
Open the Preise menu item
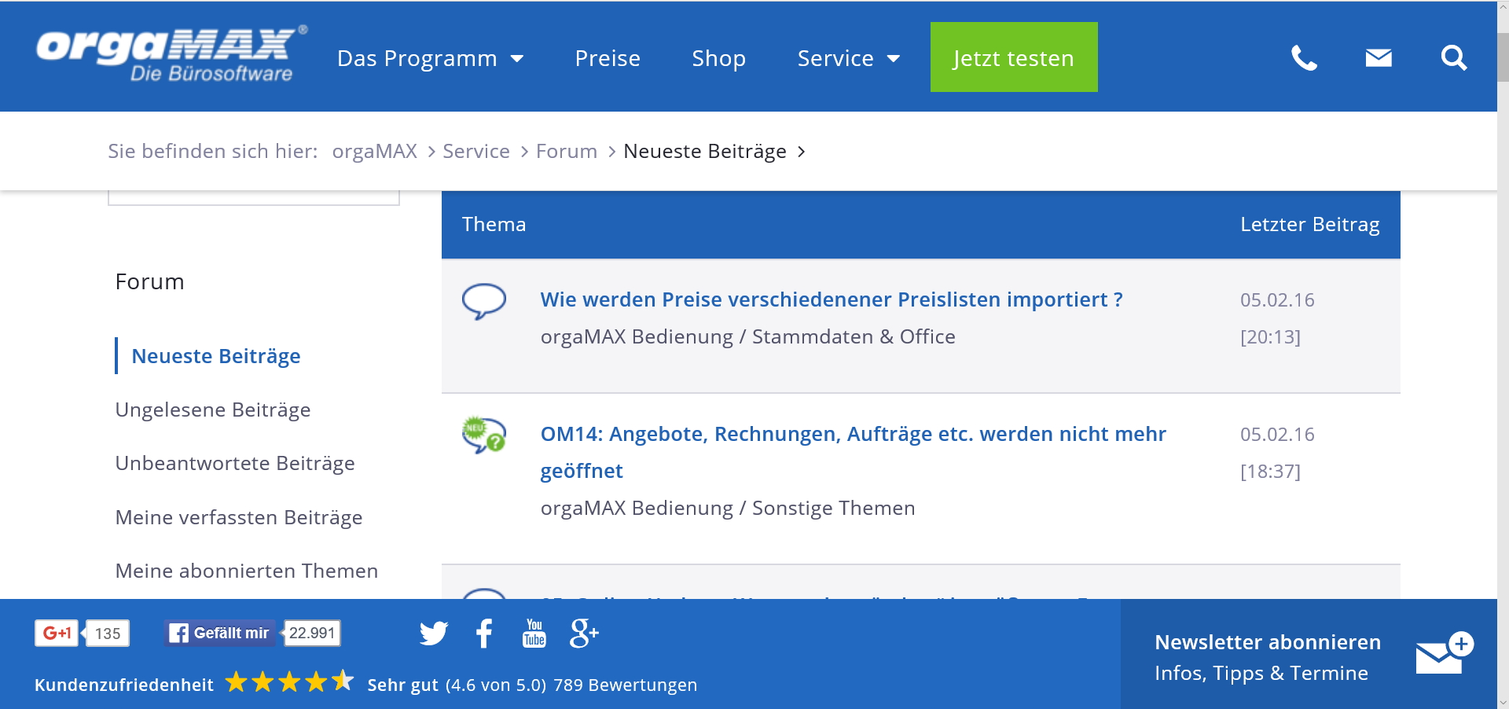(x=608, y=58)
